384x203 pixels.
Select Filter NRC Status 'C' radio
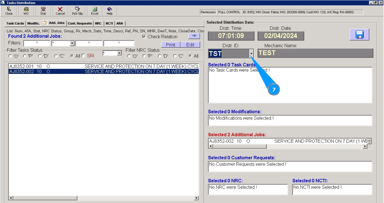[175, 56]
